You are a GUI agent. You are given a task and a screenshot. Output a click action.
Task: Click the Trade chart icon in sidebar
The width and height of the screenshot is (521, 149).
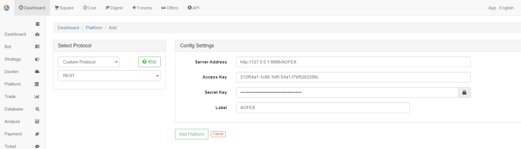click(x=37, y=97)
